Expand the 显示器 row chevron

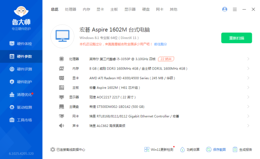pyautogui.click(x=248, y=97)
